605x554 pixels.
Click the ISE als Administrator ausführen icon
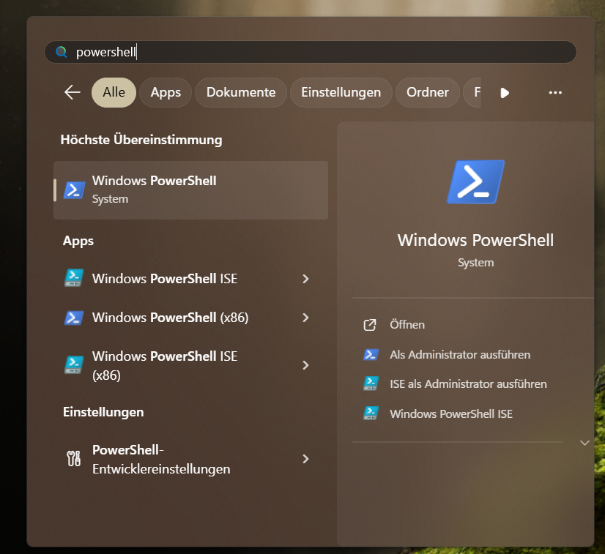pos(371,383)
